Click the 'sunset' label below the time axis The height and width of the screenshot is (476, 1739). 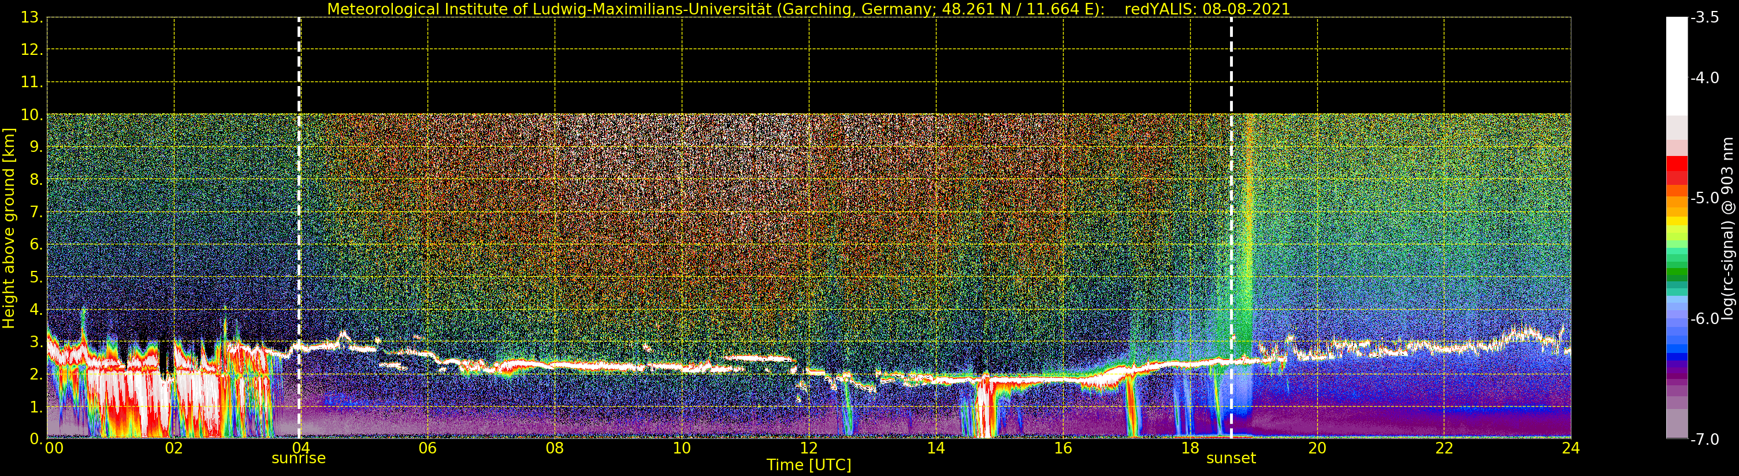pos(1231,459)
